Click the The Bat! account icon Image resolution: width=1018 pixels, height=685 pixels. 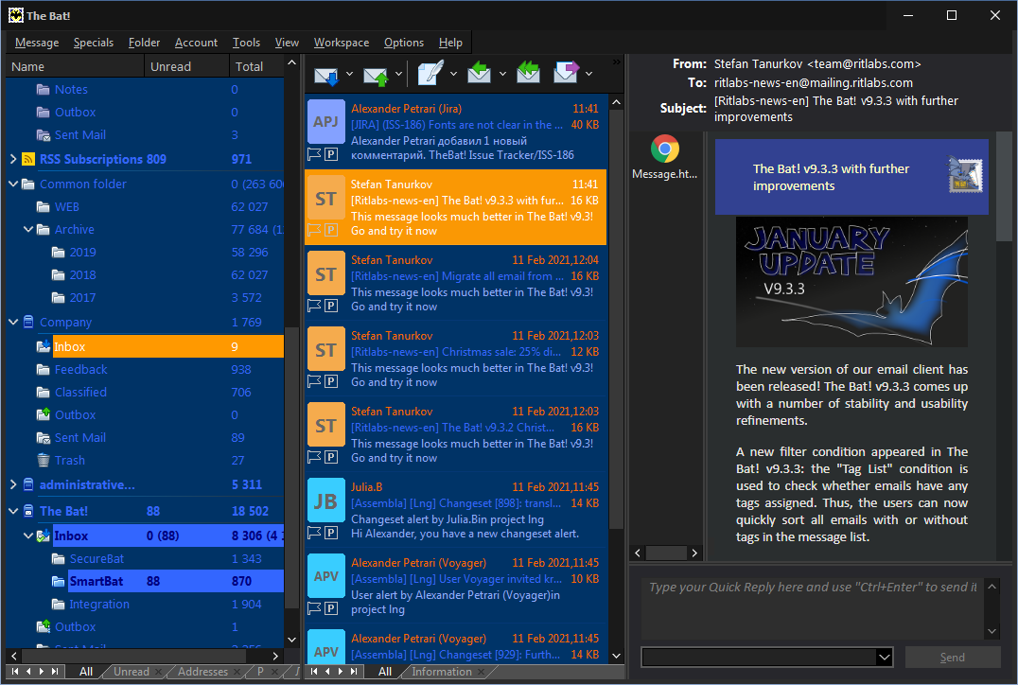[x=28, y=511]
